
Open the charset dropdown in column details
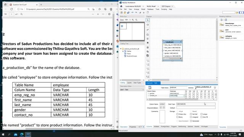[161, 108]
